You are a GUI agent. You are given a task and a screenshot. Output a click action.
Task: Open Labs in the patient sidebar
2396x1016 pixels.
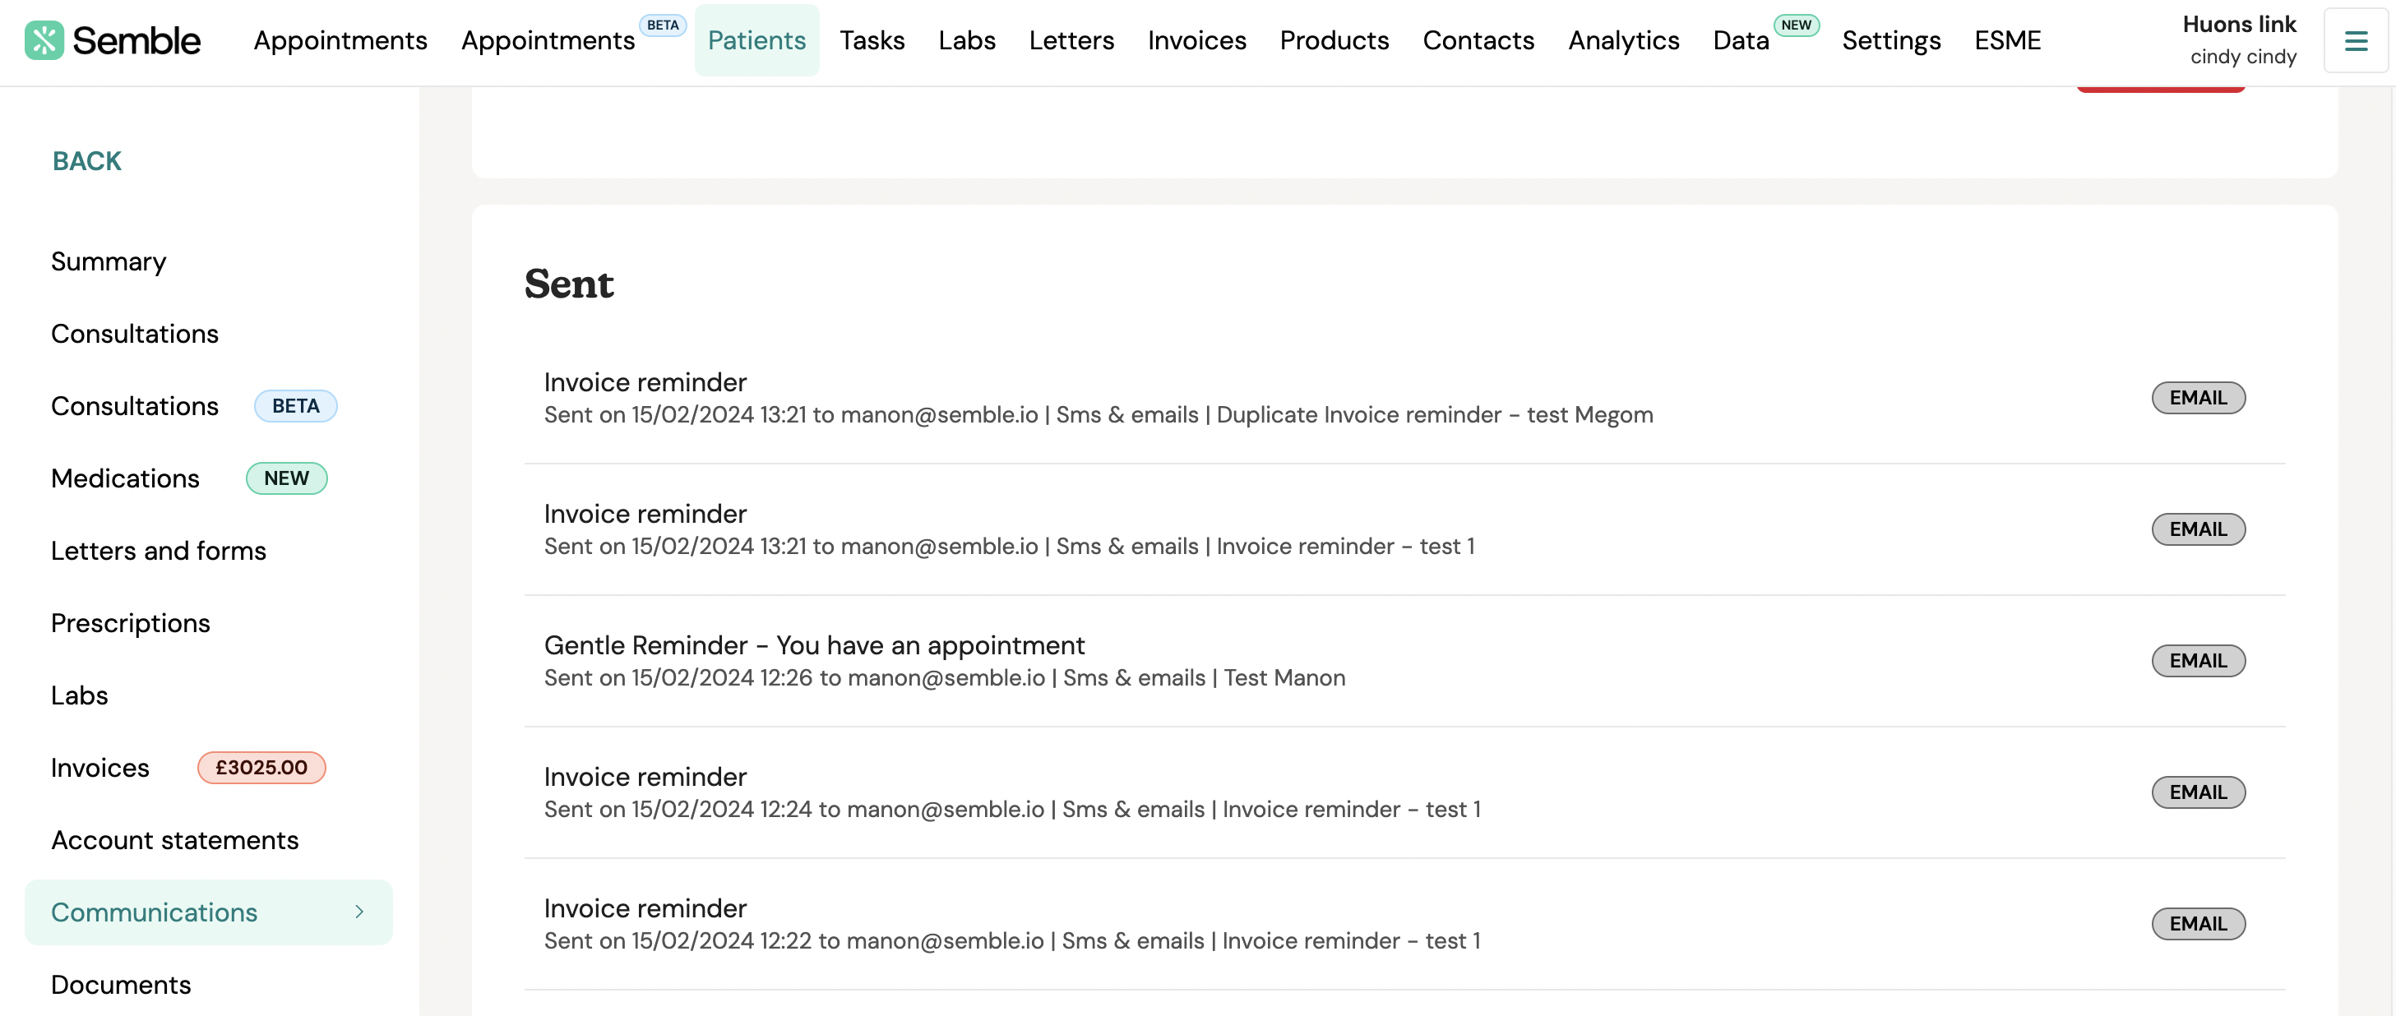coord(80,695)
